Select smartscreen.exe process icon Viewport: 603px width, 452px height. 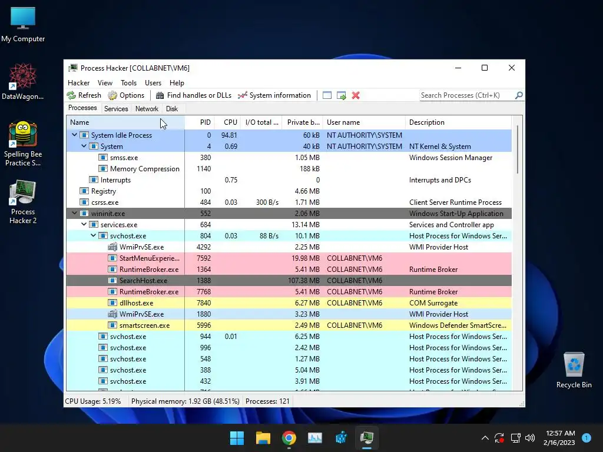112,325
